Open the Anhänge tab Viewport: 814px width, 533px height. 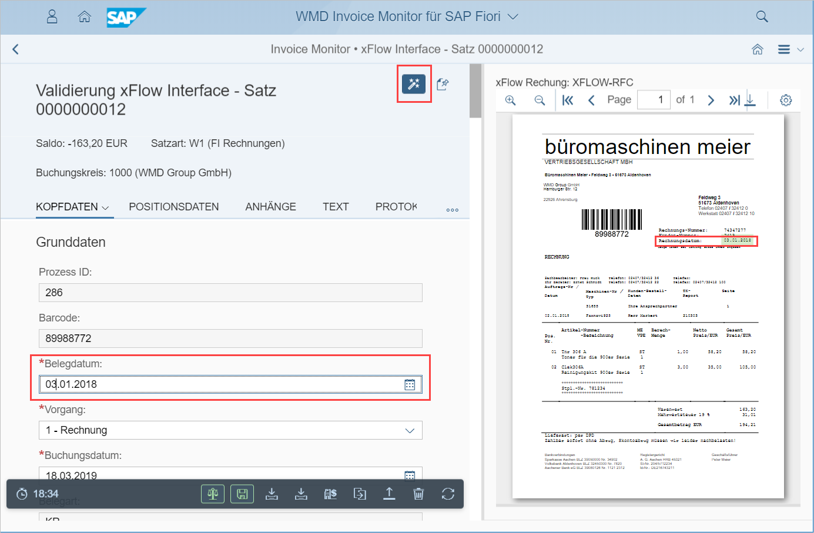point(270,207)
